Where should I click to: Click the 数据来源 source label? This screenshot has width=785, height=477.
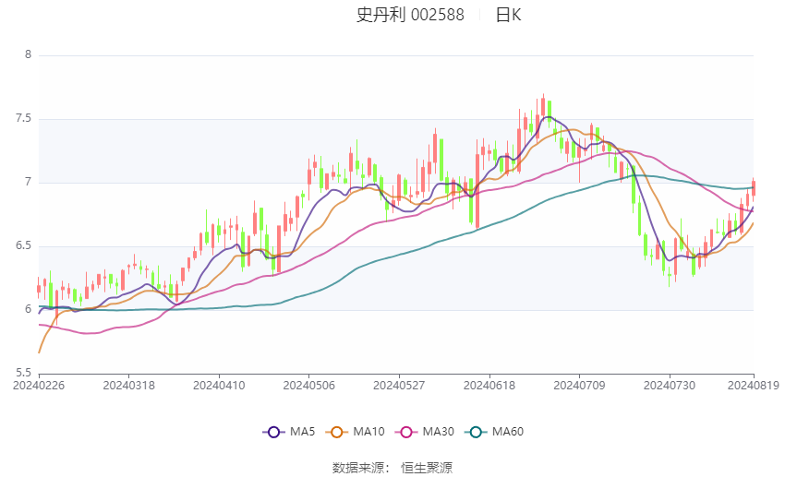click(358, 468)
